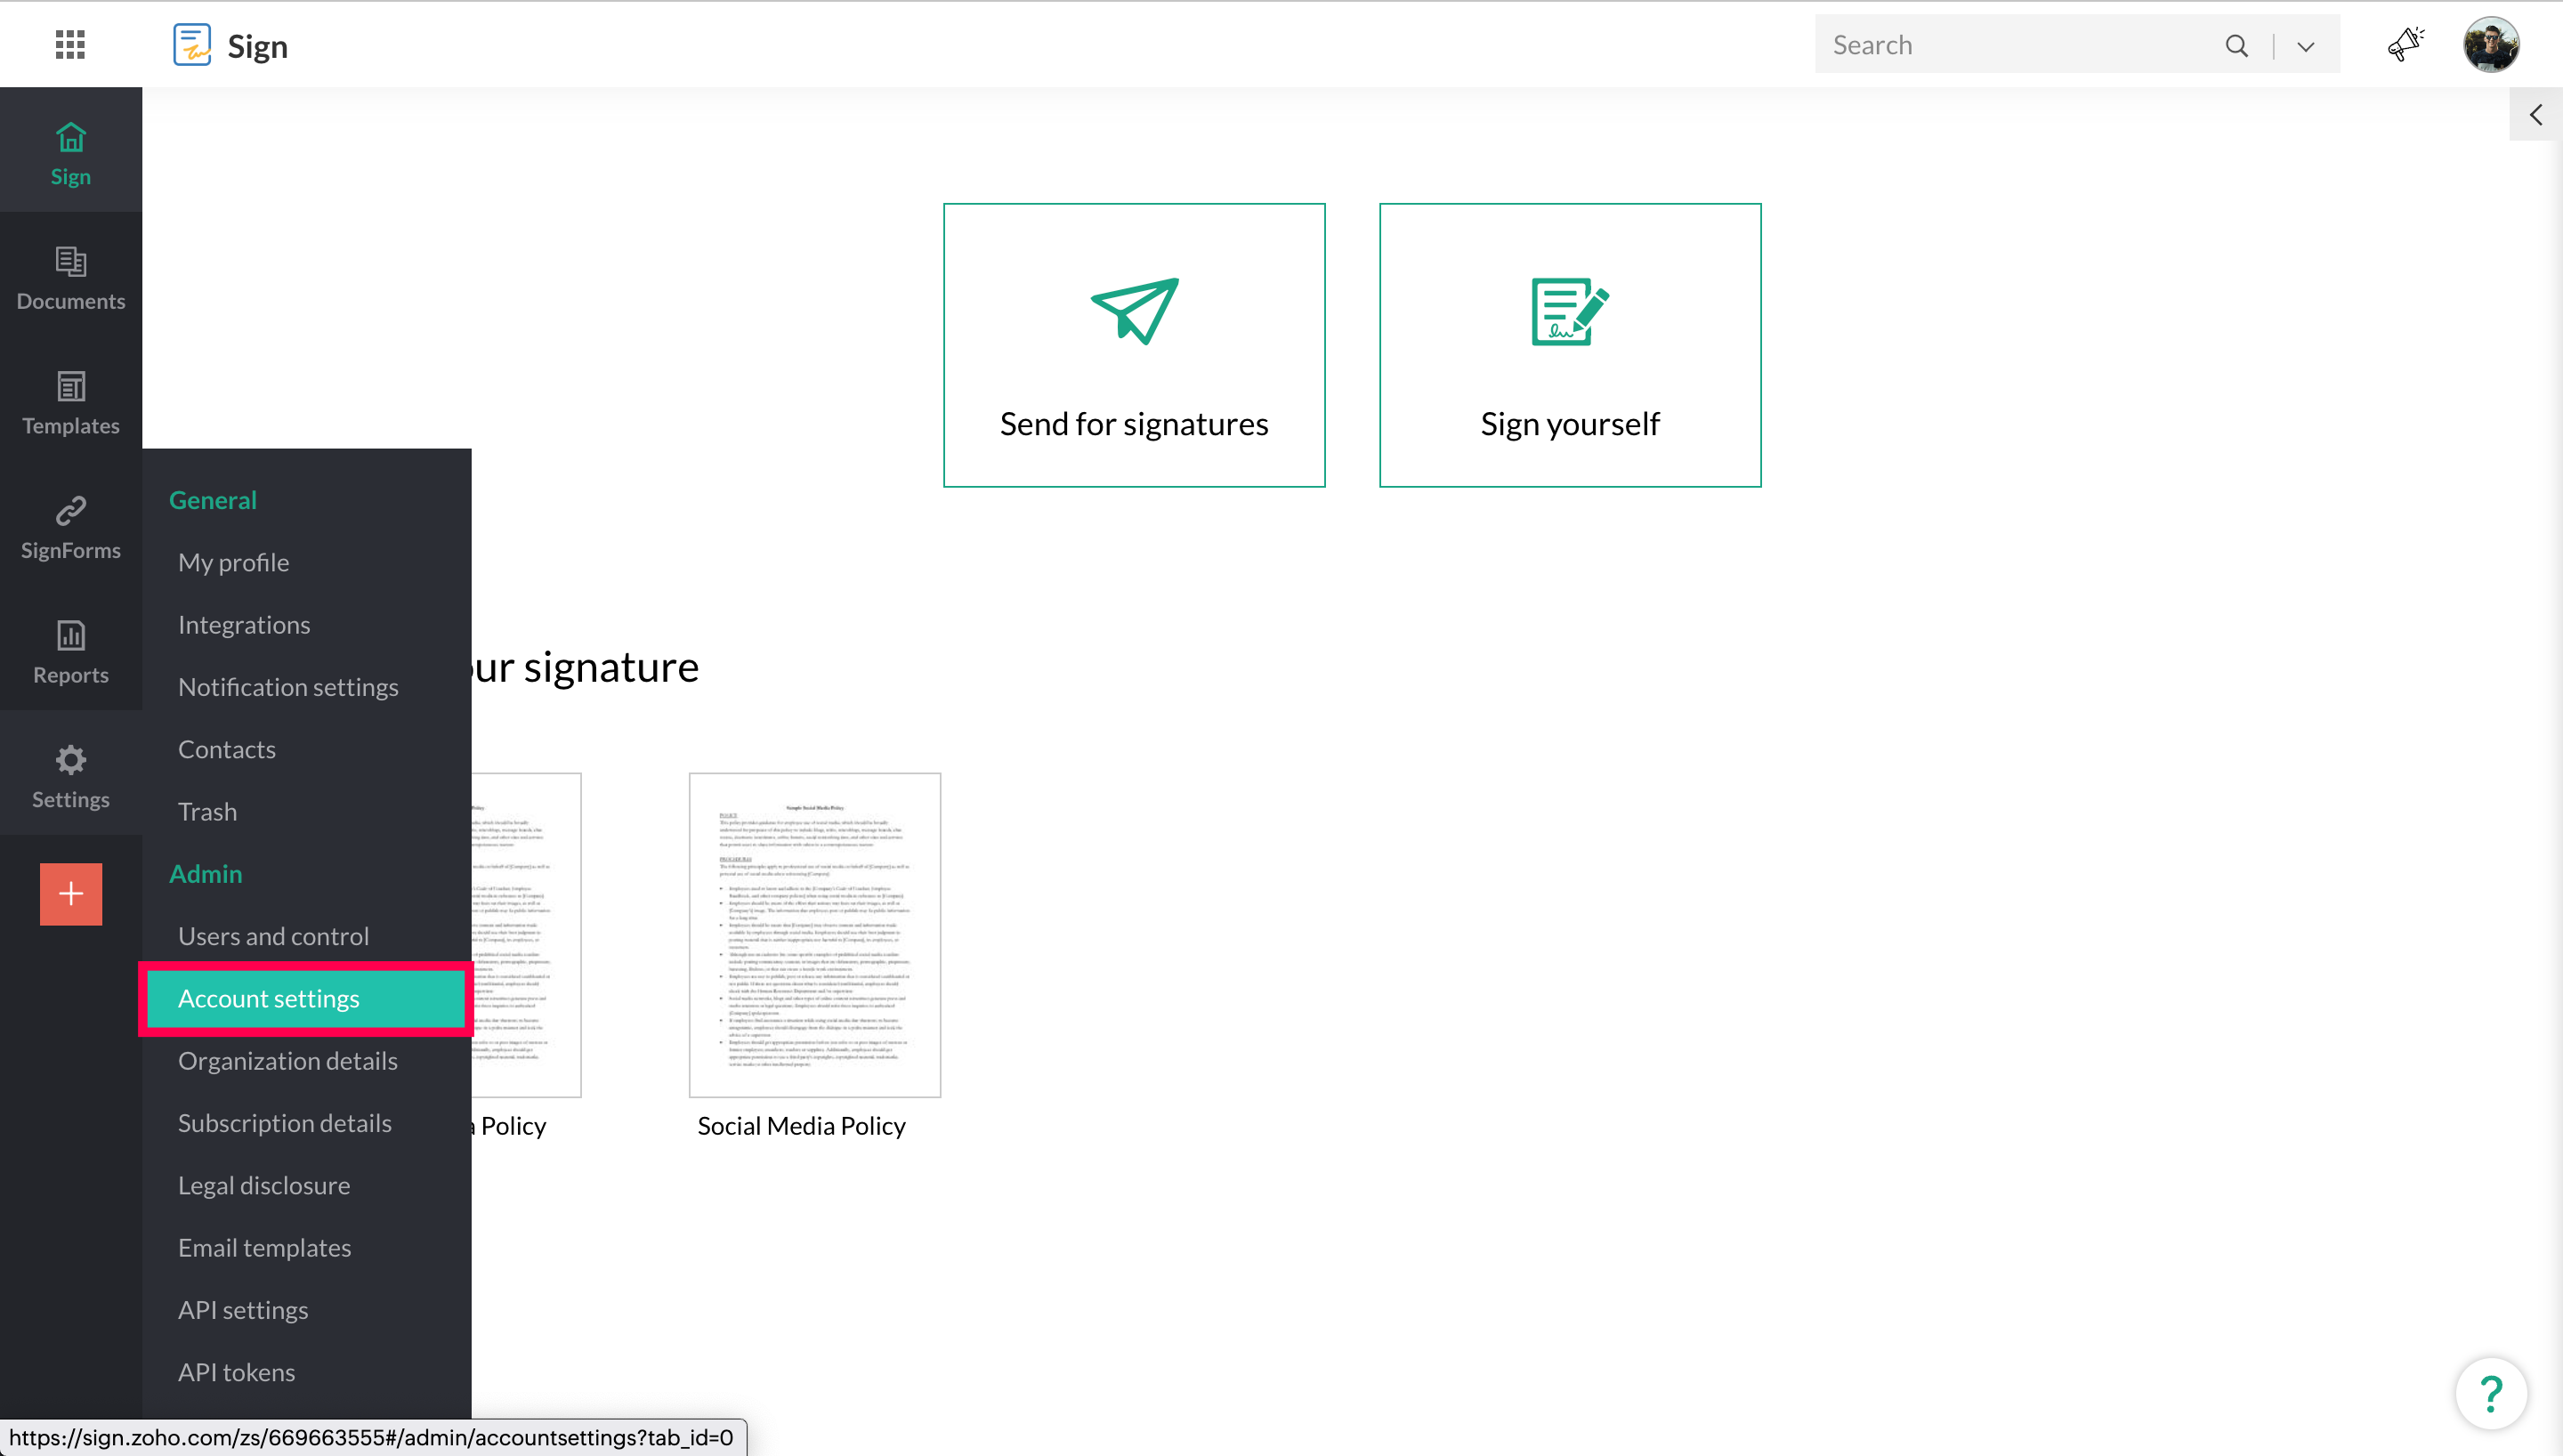Go to Templates in the sidebar
The width and height of the screenshot is (2563, 1456).
pos(70,403)
